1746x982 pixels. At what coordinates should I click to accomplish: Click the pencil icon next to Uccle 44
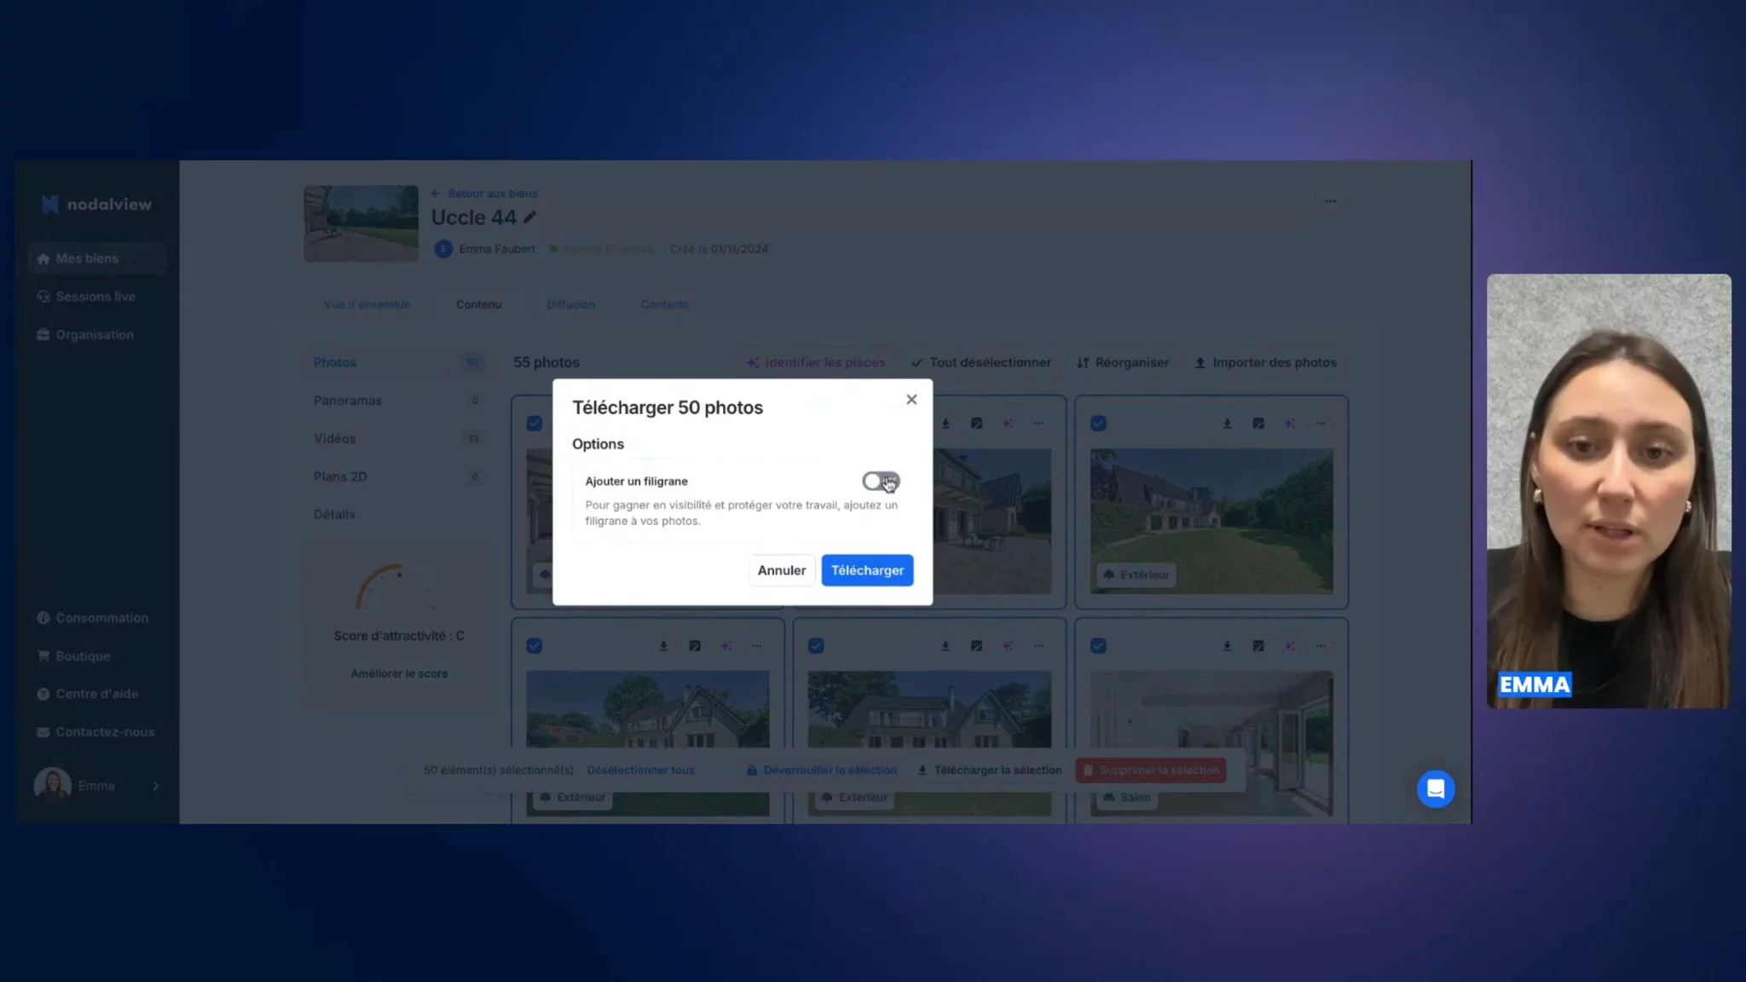530,217
